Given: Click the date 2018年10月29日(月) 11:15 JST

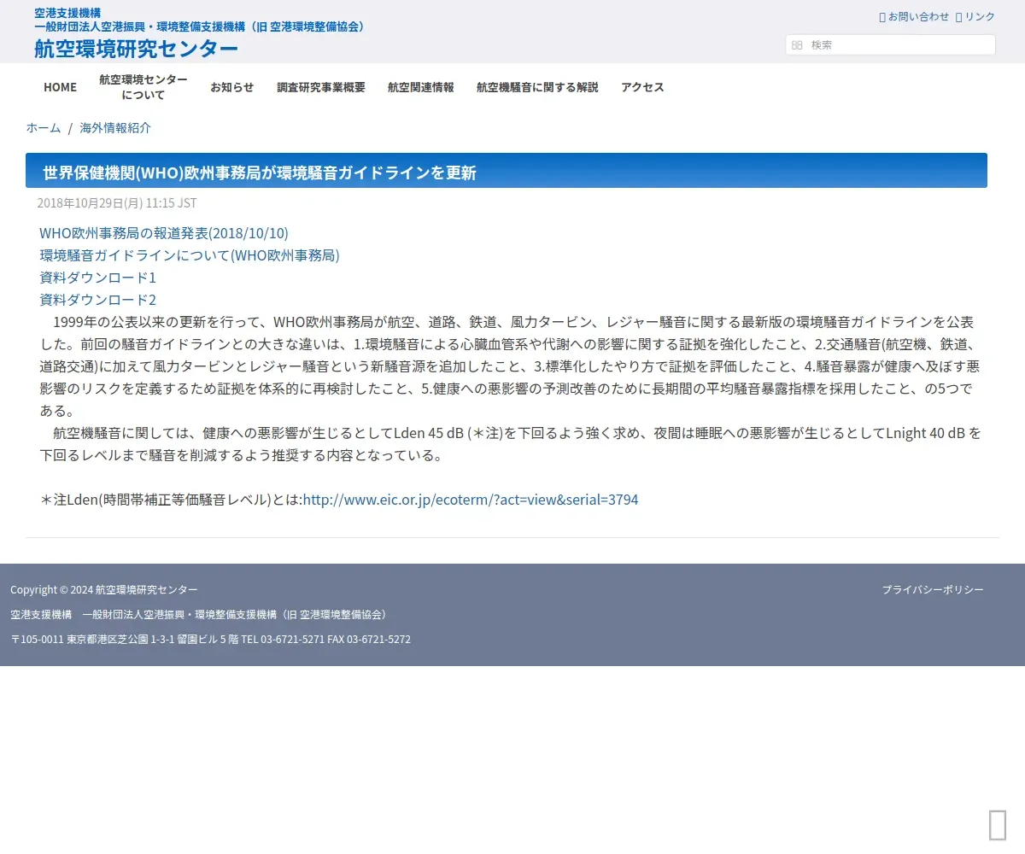Looking at the screenshot, I should pyautogui.click(x=117, y=203).
